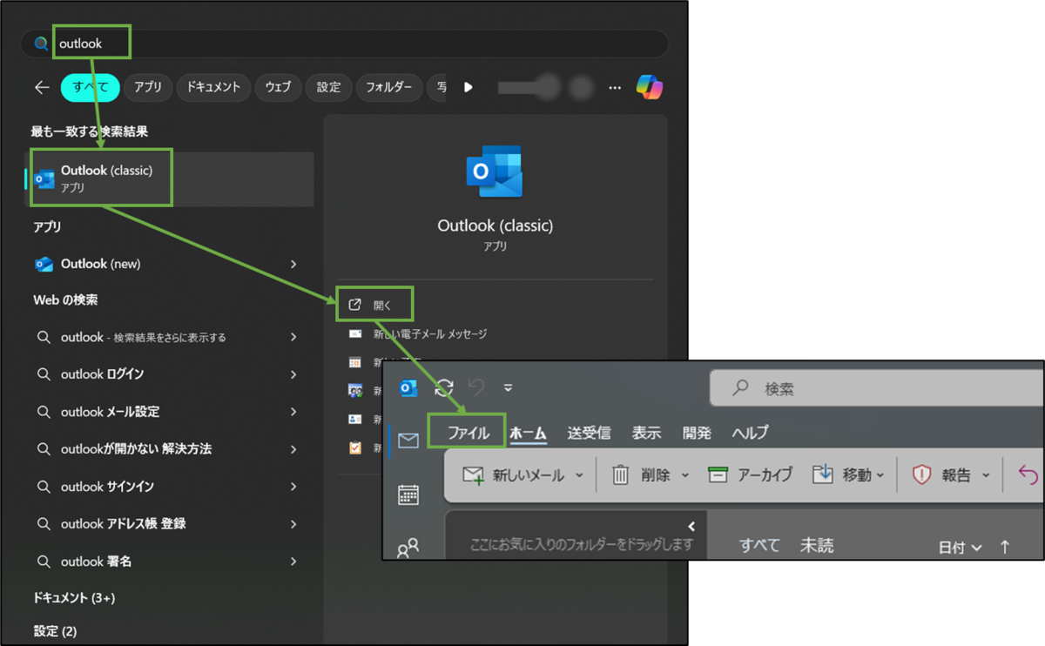Image resolution: width=1045 pixels, height=646 pixels.
Task: Open the Mail view from the sidebar
Action: (x=408, y=441)
